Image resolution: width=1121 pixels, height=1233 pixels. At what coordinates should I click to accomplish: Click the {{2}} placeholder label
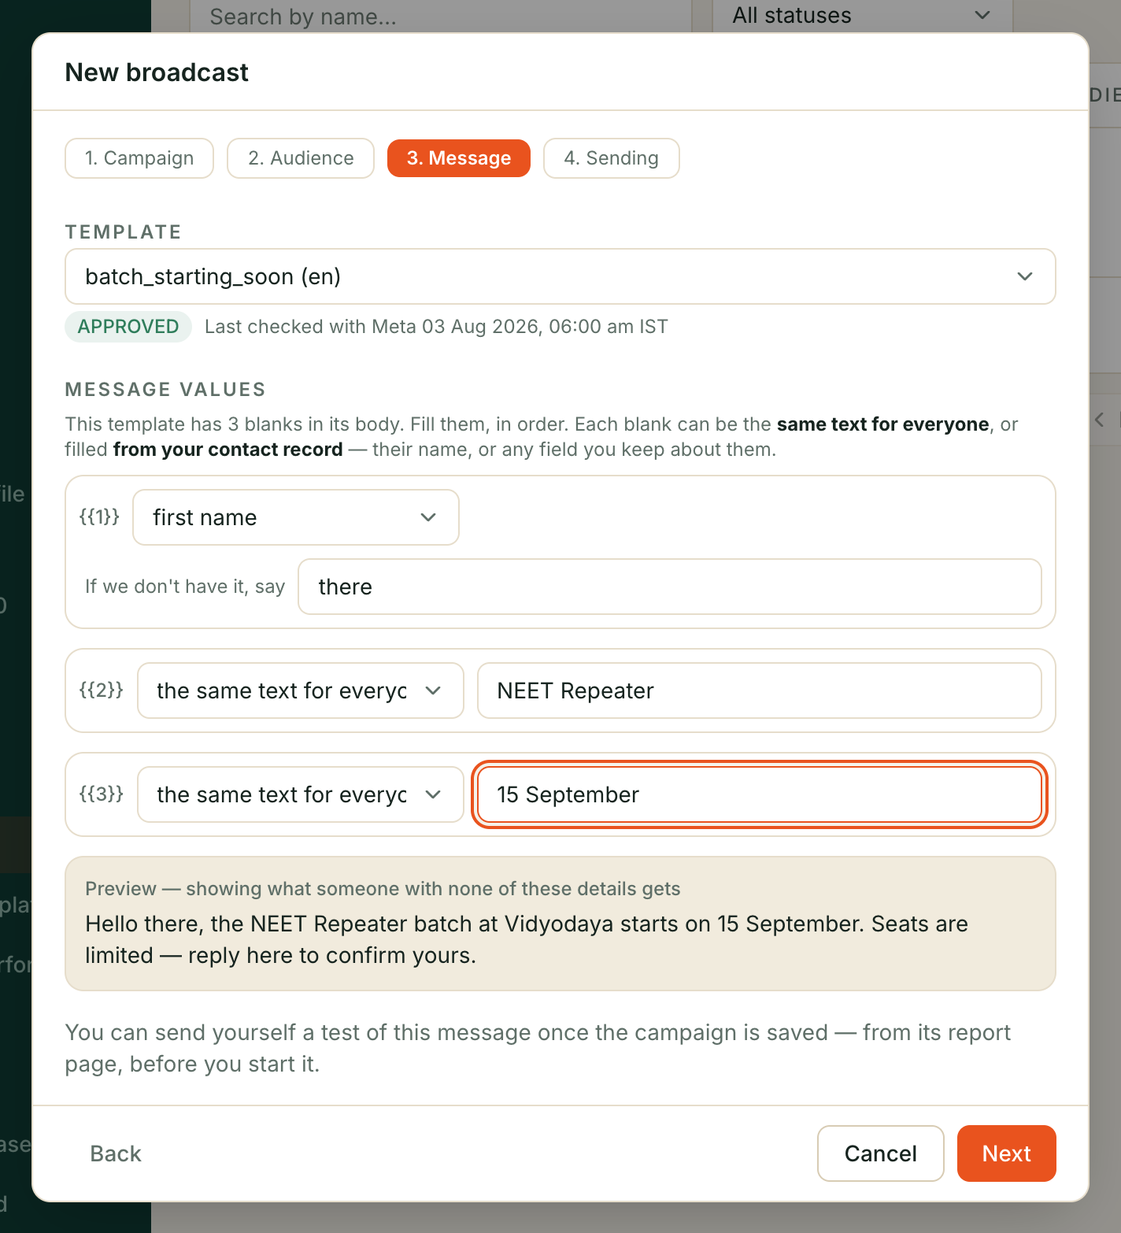click(102, 690)
